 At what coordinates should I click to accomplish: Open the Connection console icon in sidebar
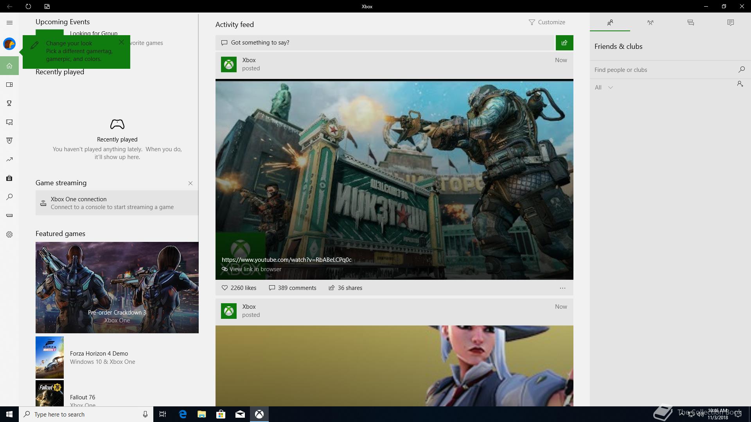pos(9,215)
